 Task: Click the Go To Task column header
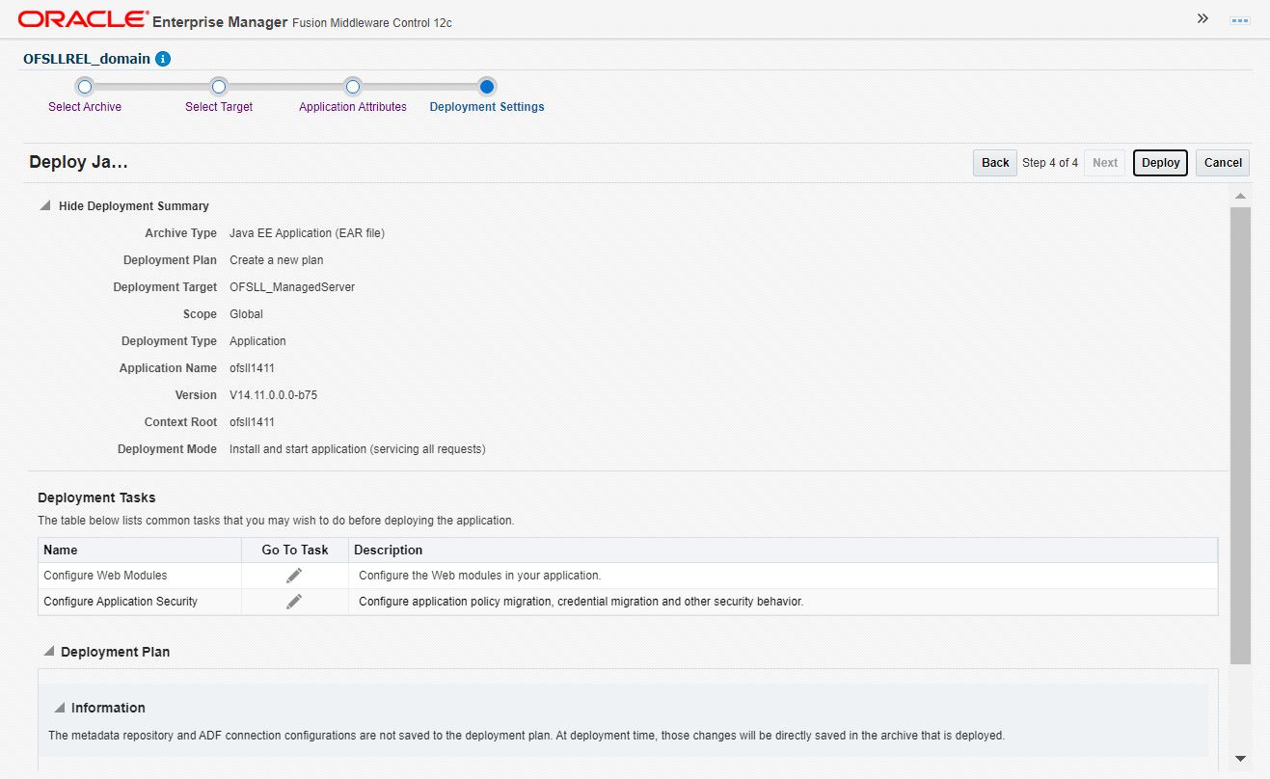click(295, 550)
